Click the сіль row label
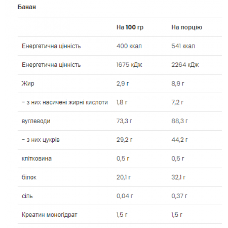The image size is (228, 228). pos(27,196)
